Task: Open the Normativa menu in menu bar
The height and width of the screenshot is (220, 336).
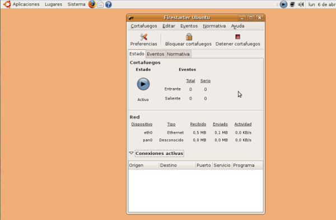Action: (x=214, y=26)
